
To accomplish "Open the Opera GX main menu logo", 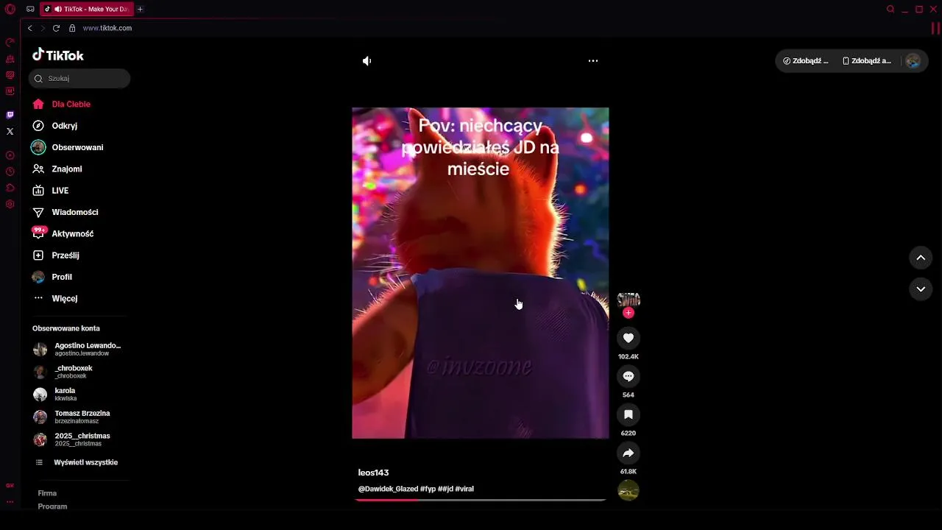I will 10,10.
